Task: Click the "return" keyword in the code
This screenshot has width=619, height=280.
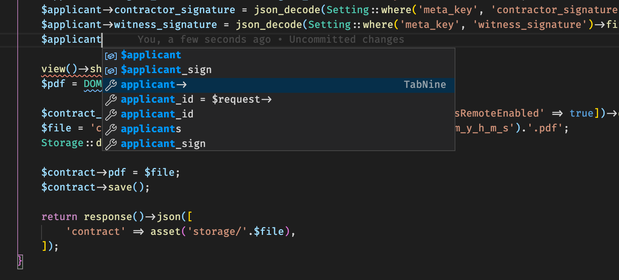Action: (x=59, y=217)
